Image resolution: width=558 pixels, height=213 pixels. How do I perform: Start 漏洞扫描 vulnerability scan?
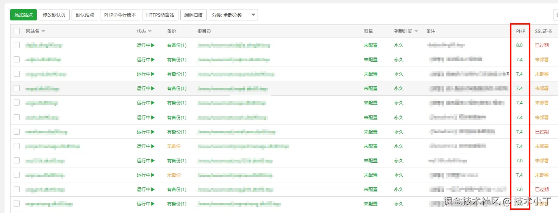point(194,15)
